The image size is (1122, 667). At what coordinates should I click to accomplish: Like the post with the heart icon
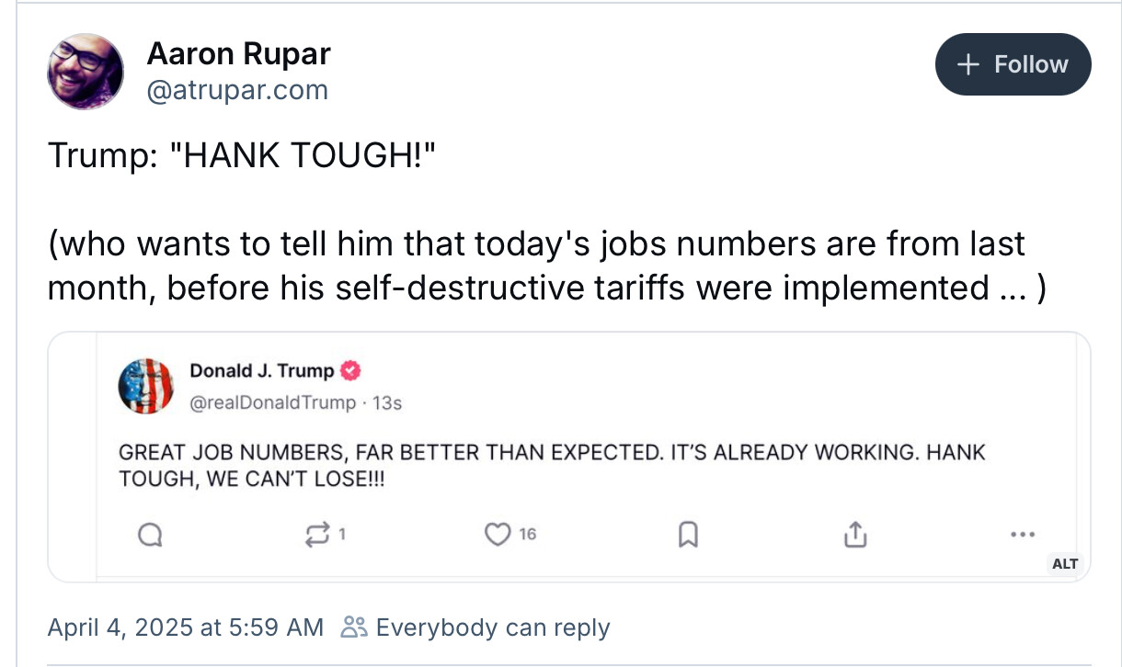coord(498,534)
